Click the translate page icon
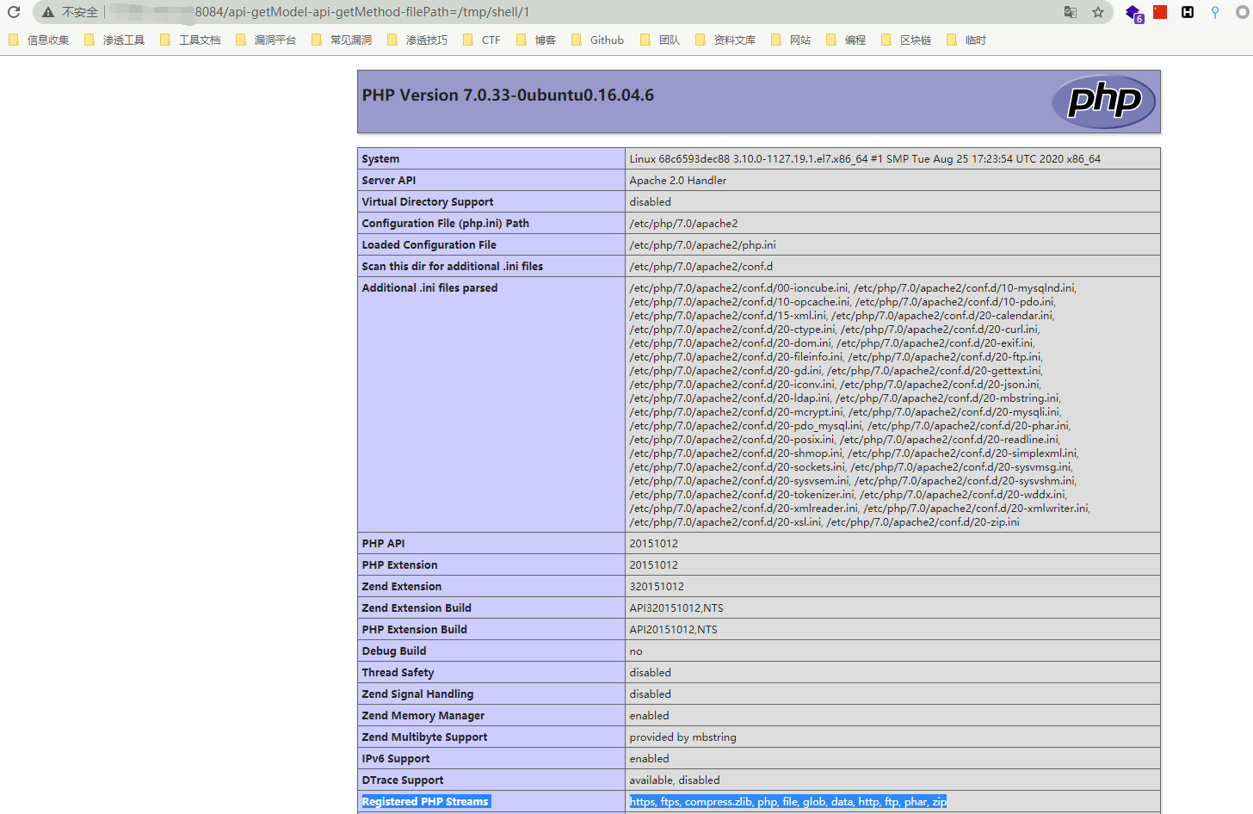The image size is (1253, 814). [x=1070, y=12]
